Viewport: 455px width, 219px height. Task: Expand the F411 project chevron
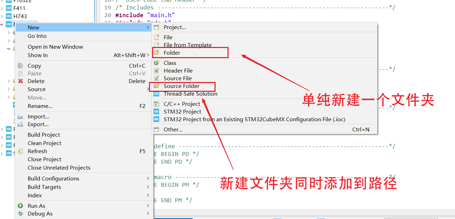coord(3,8)
